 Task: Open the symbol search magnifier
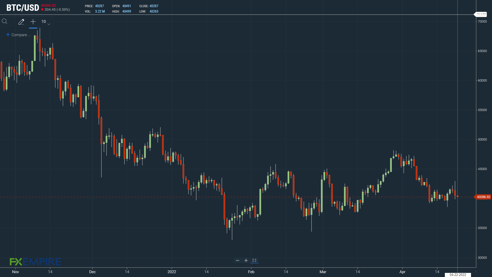pos(5,22)
